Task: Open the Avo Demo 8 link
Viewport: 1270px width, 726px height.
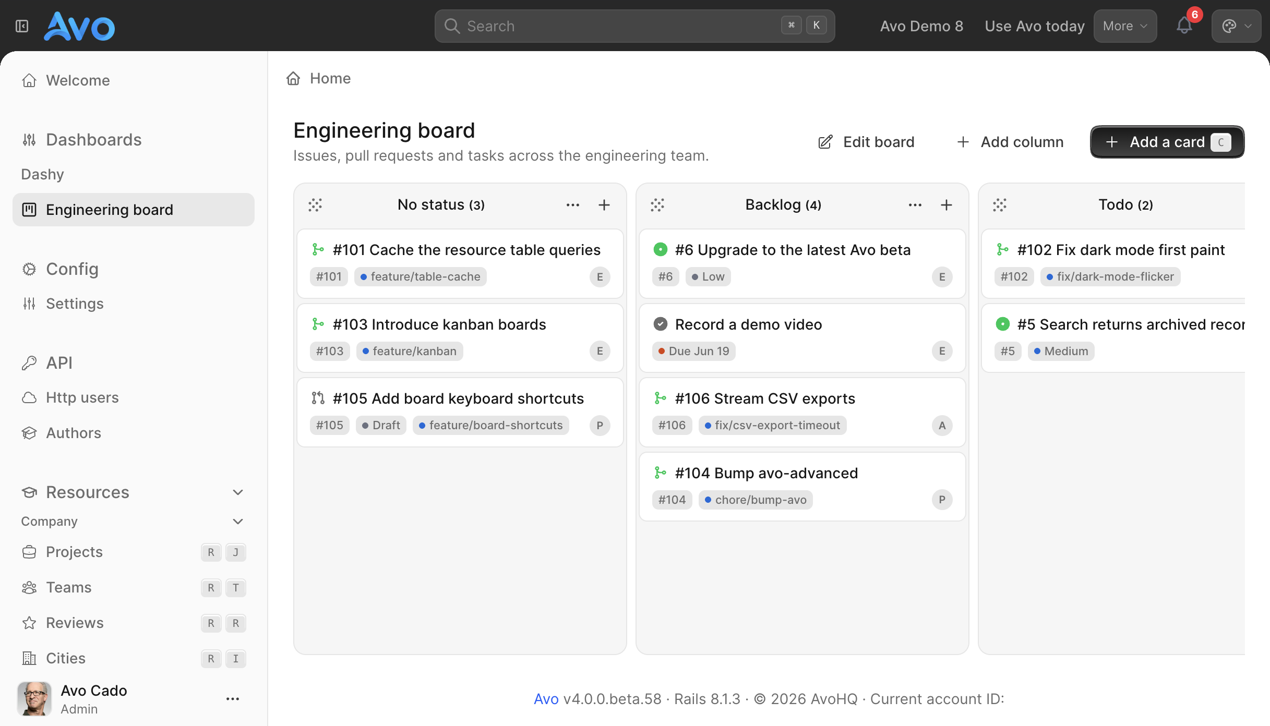Action: point(921,26)
